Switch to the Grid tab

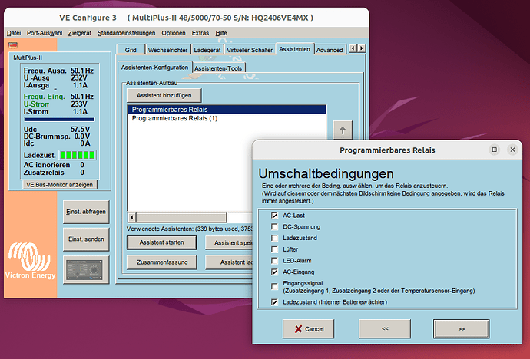131,50
